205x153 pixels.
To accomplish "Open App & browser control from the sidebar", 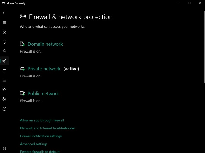I will [4, 70].
